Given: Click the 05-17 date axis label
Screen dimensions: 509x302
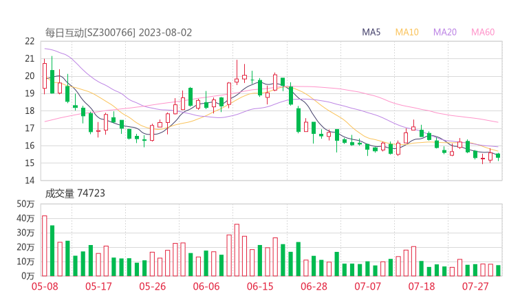Looking at the screenshot, I should (x=98, y=286).
